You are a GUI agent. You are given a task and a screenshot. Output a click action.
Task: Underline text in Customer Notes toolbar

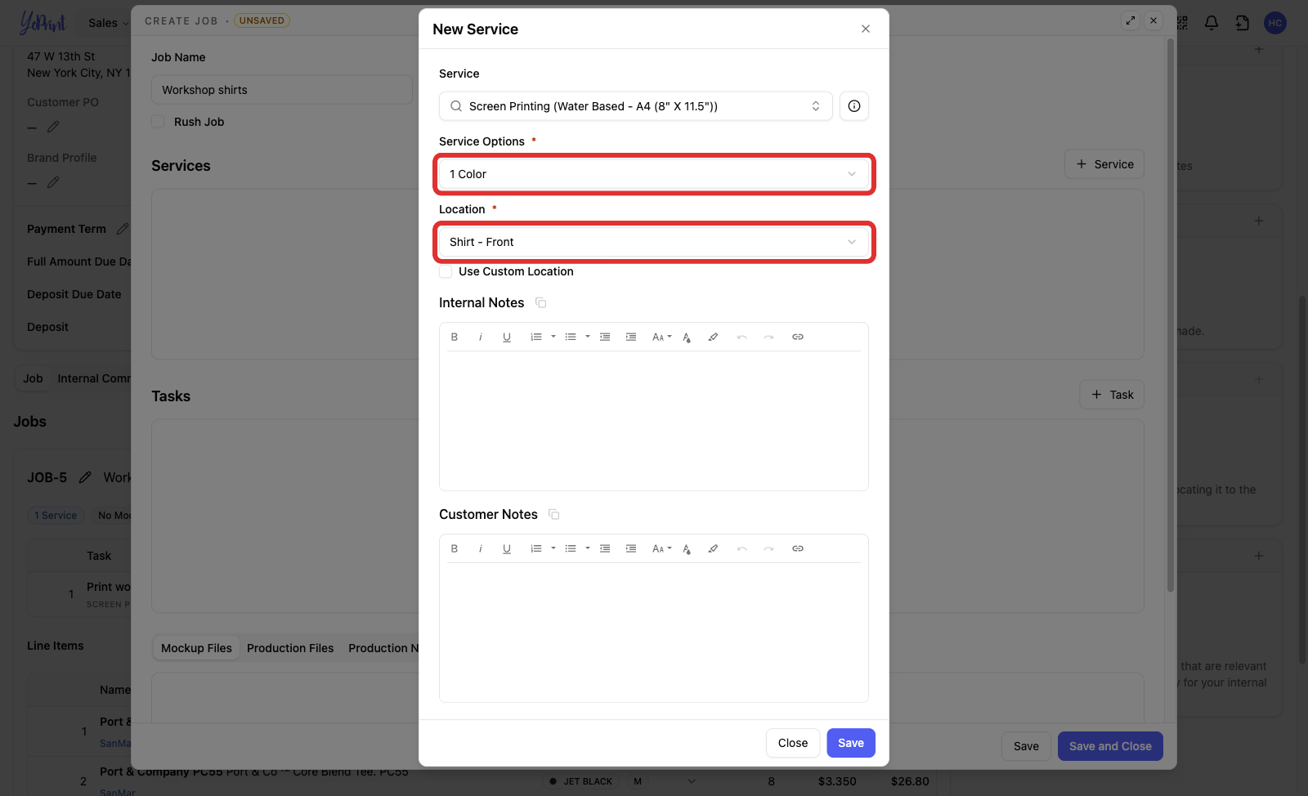[507, 548]
